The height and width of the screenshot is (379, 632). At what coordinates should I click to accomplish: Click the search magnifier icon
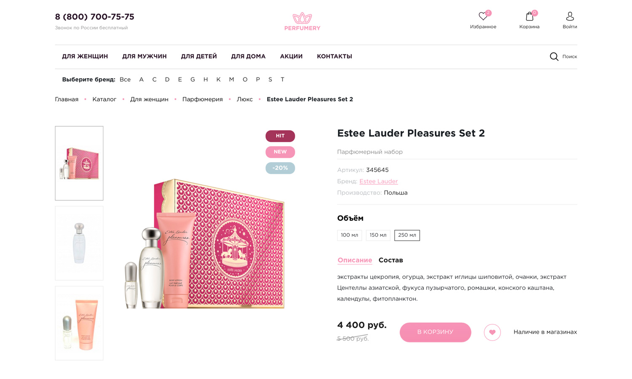(554, 56)
